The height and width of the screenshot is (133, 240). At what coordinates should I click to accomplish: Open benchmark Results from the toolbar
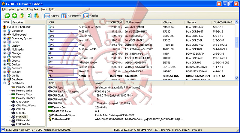click(x=91, y=16)
